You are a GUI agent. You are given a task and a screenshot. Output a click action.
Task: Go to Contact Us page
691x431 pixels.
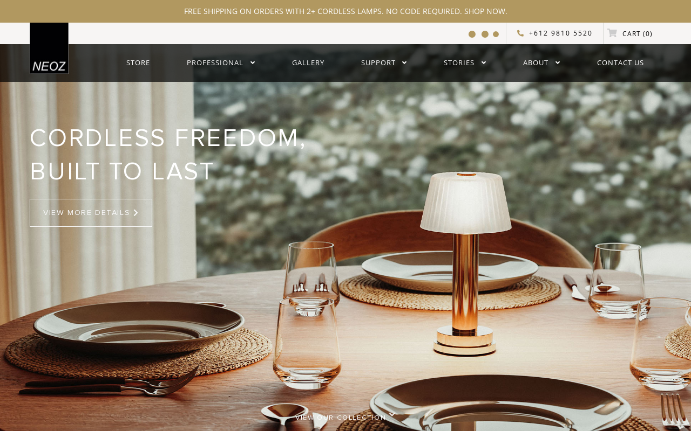tap(620, 62)
